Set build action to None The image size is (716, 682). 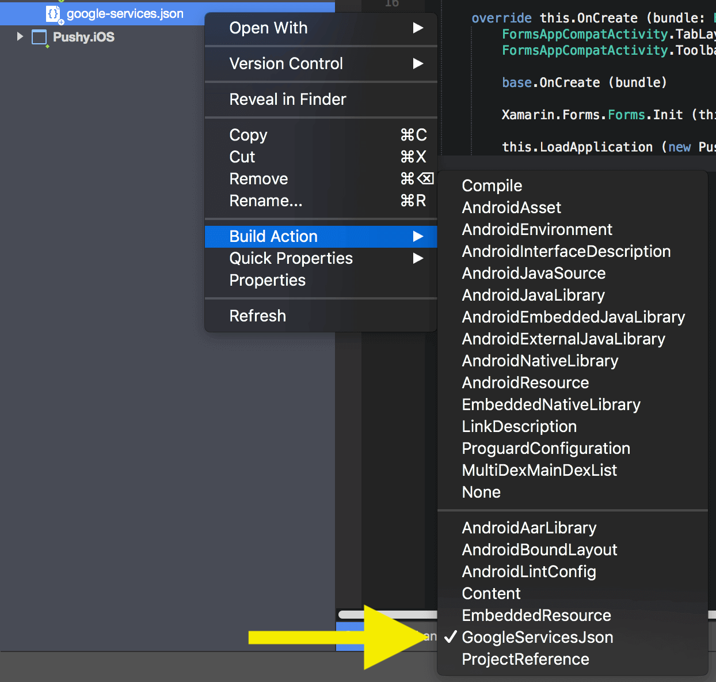pos(481,492)
